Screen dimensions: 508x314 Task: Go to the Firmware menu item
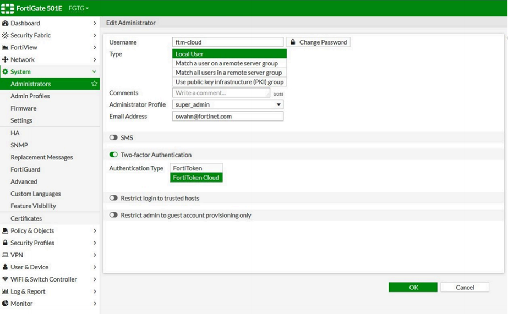24,108
